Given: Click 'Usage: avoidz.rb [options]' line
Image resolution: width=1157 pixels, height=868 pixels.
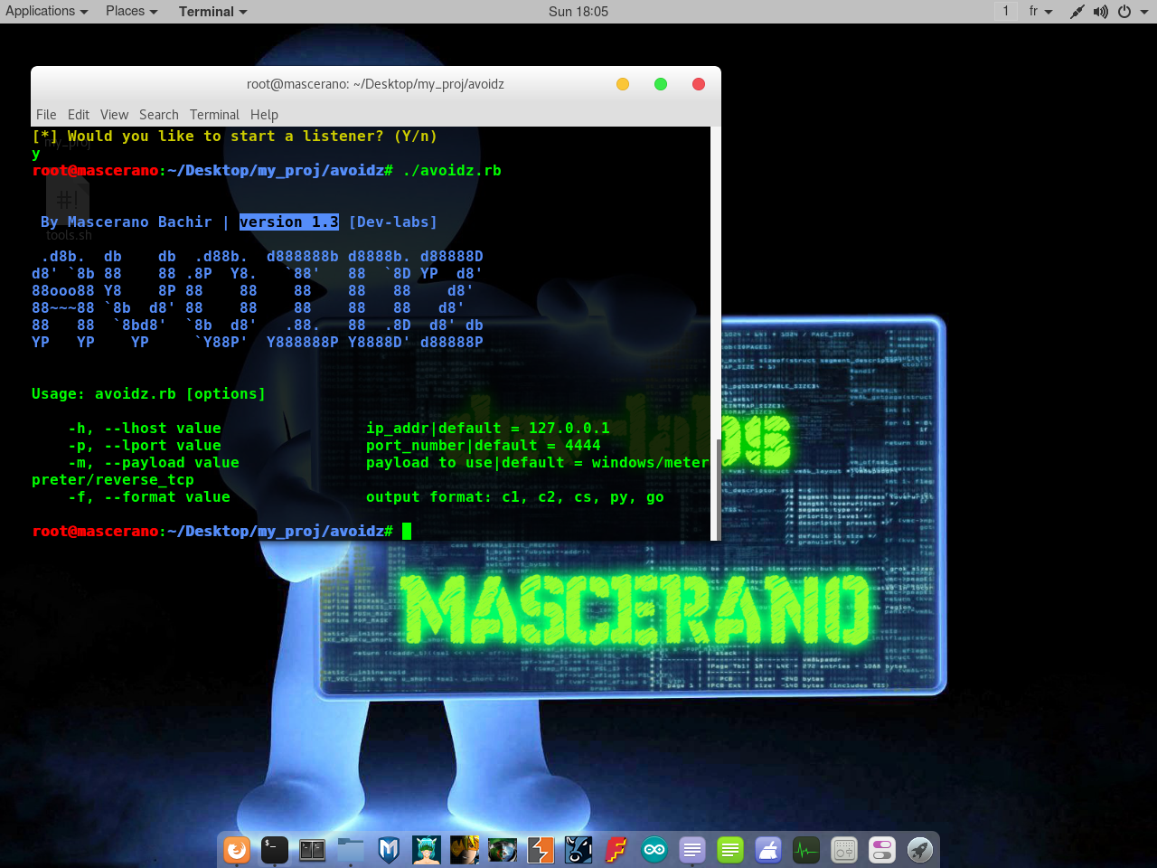Looking at the screenshot, I should 149,393.
